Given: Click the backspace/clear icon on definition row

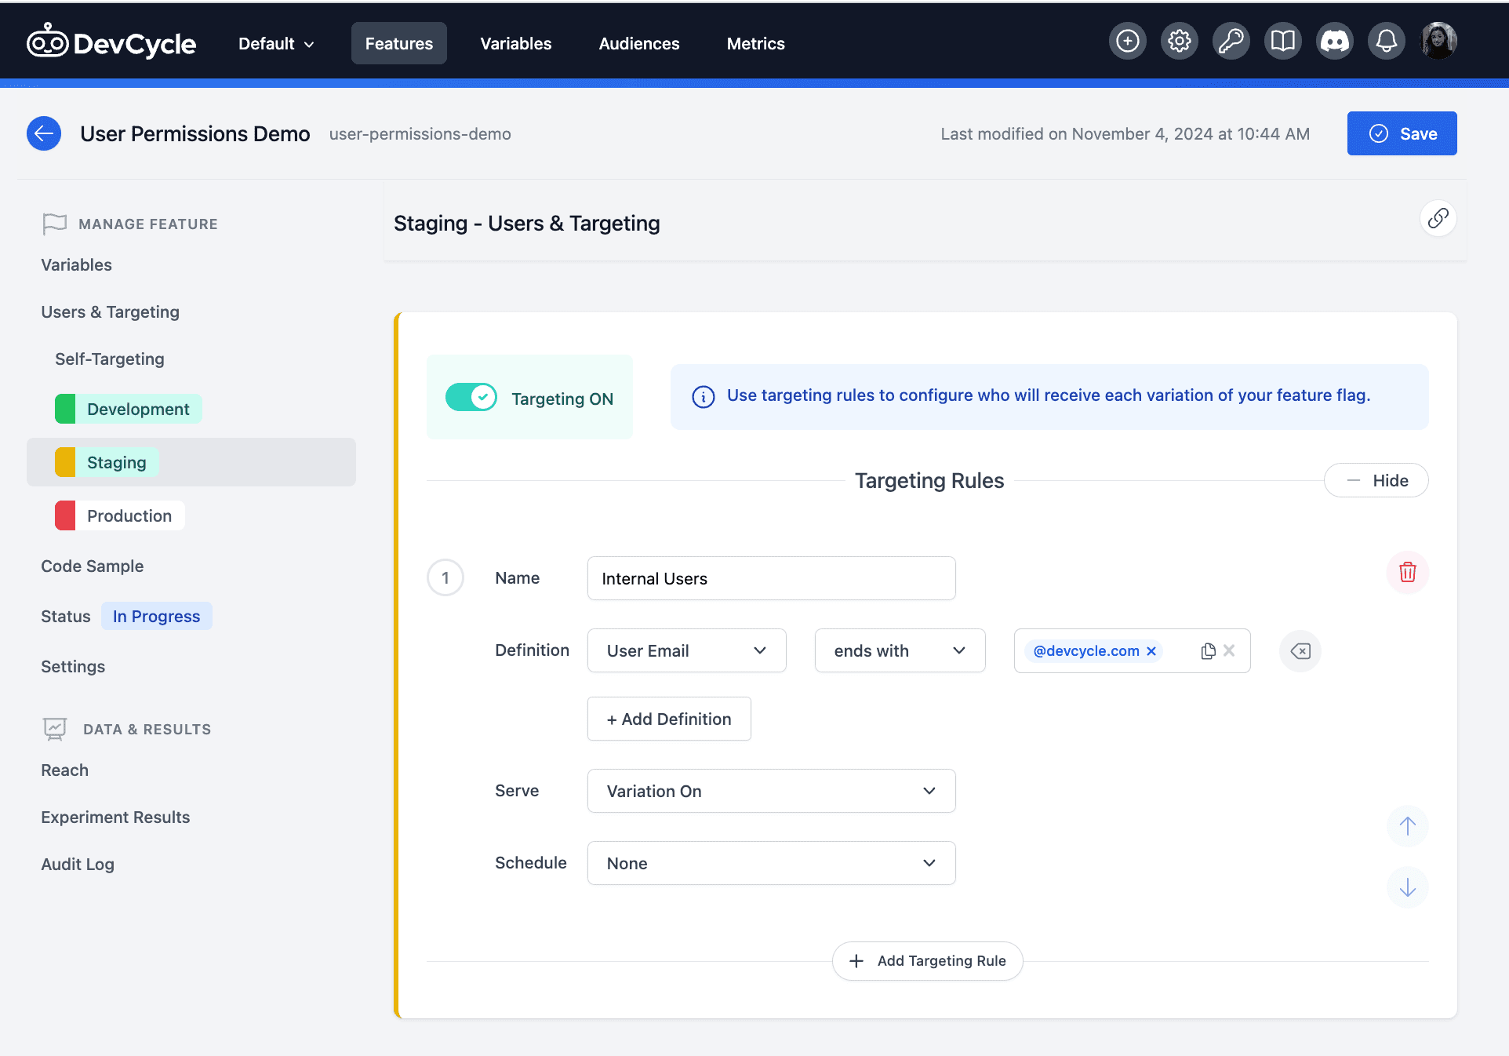Looking at the screenshot, I should pyautogui.click(x=1300, y=651).
